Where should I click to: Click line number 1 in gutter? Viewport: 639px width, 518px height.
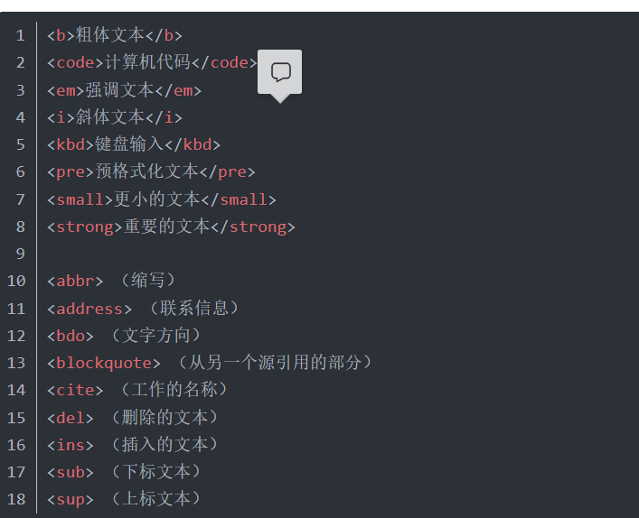click(x=20, y=35)
